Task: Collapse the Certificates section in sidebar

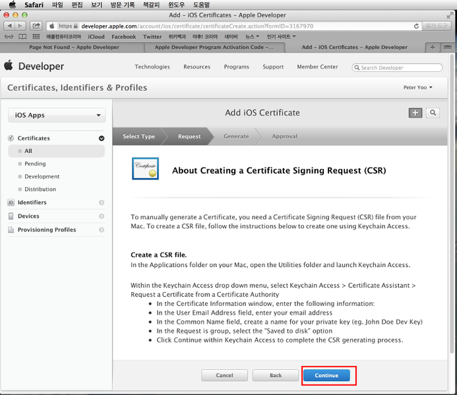Action: [102, 138]
